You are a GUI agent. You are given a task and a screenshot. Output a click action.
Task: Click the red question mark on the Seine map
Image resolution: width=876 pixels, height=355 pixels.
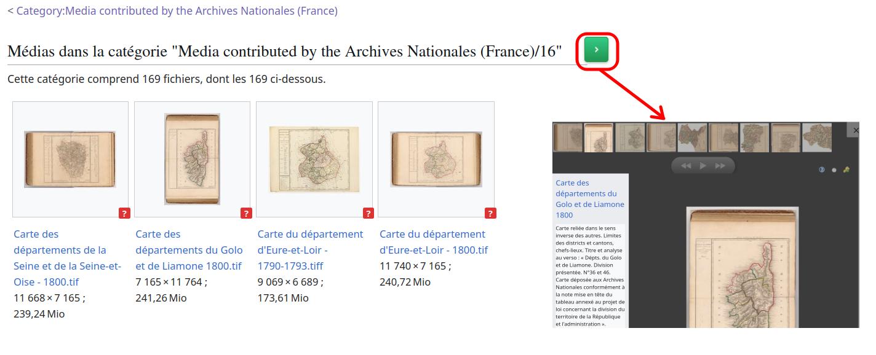tap(124, 213)
